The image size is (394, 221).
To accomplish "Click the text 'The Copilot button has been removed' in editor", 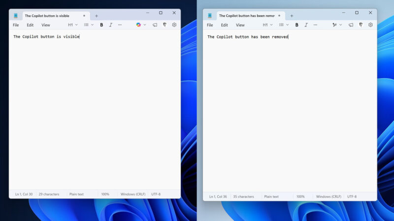I will 248,37.
